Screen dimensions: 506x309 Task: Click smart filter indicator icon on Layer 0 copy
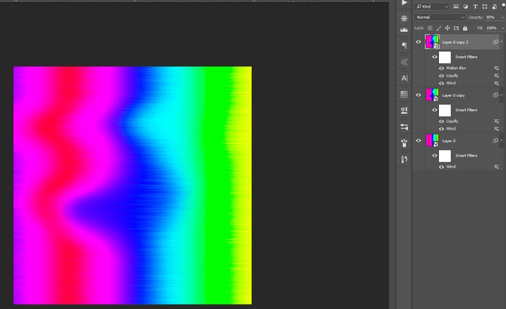pyautogui.click(x=495, y=95)
